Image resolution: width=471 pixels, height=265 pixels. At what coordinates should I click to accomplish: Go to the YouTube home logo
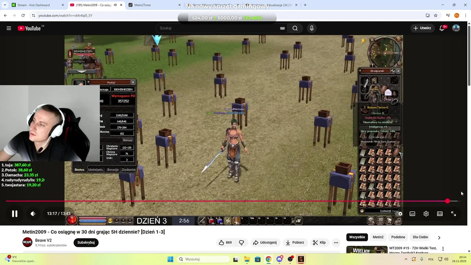point(29,28)
